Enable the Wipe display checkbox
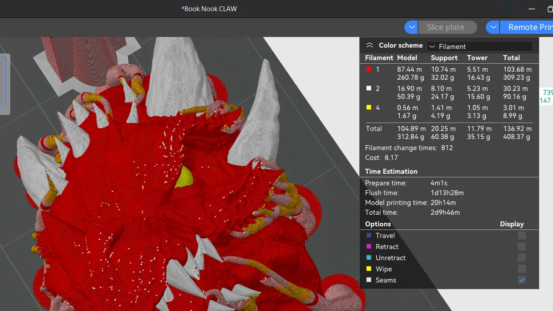Image resolution: width=553 pixels, height=311 pixels. (x=522, y=269)
